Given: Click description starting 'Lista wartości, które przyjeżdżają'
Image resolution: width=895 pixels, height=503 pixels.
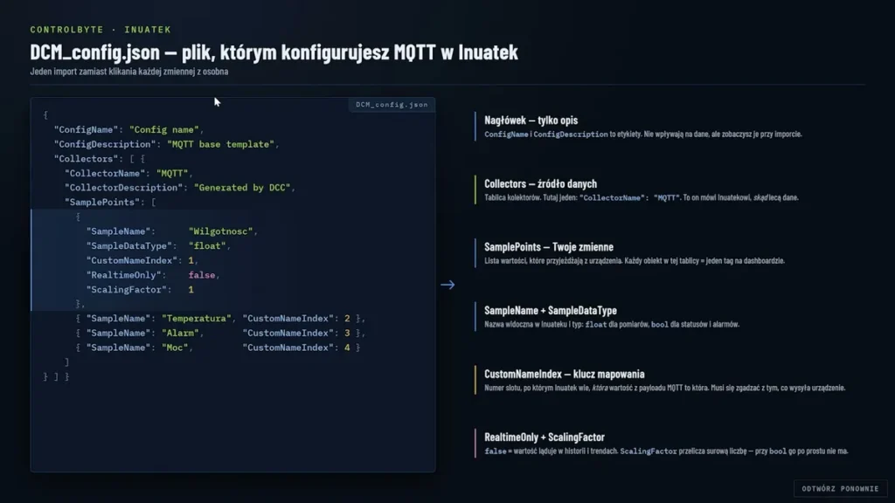Looking at the screenshot, I should pos(635,260).
